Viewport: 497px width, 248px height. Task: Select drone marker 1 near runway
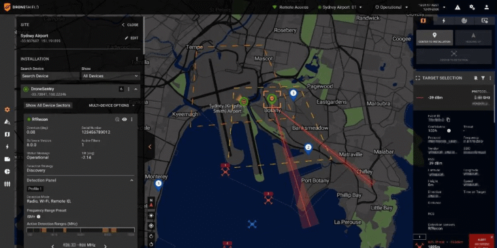coord(225,170)
